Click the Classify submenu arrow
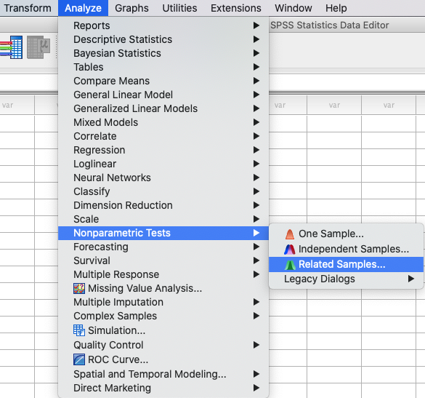 [256, 191]
